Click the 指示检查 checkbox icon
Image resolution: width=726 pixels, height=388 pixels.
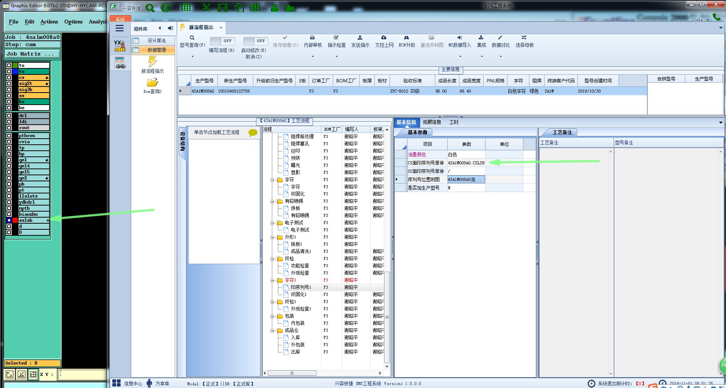tap(336, 38)
